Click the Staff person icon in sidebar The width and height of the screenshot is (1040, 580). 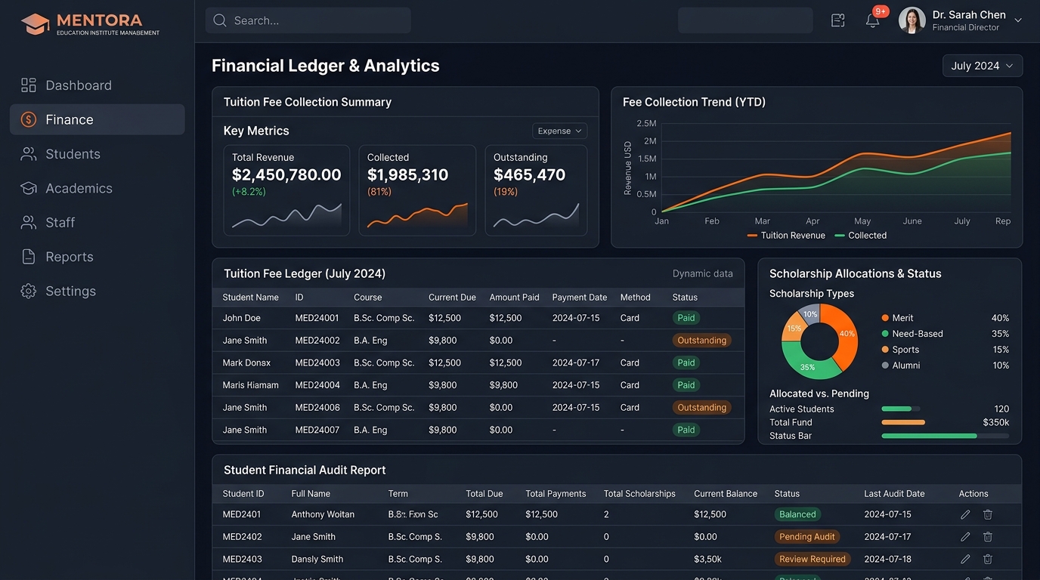click(x=29, y=223)
